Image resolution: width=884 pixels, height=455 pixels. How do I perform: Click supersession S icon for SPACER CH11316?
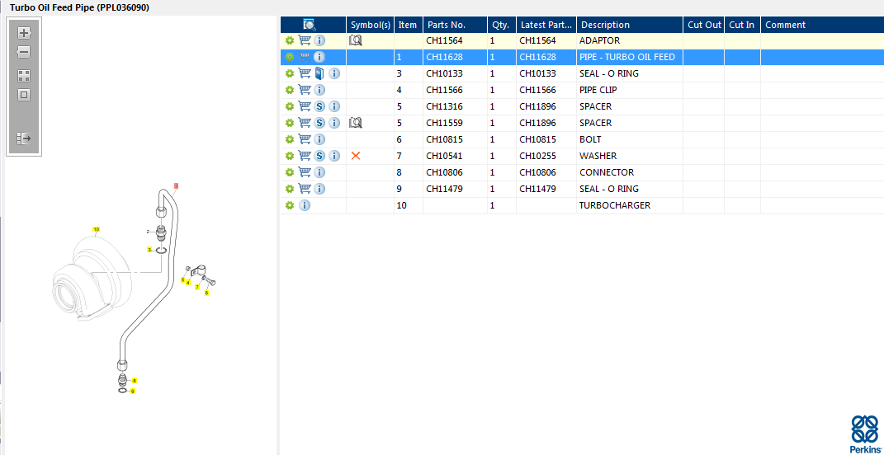click(319, 106)
